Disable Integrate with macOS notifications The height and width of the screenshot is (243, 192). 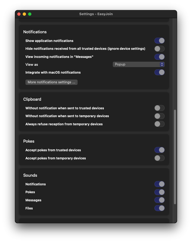click(159, 72)
